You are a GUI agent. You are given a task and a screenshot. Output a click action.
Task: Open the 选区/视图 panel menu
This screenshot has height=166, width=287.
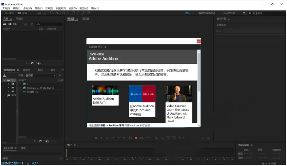pyautogui.click(x=252, y=145)
